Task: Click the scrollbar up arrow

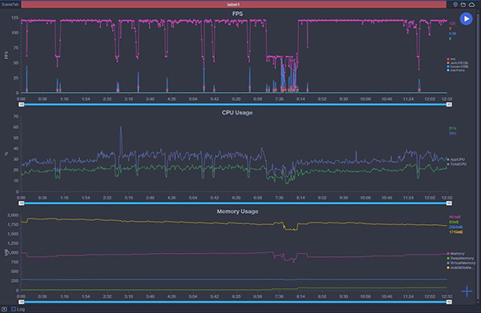Action: tap(478, 12)
